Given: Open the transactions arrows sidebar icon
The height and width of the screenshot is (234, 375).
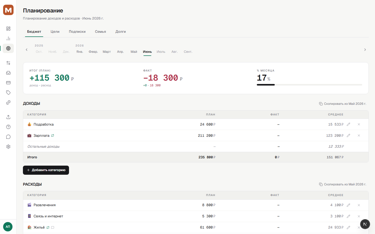Looking at the screenshot, I should (x=8, y=63).
